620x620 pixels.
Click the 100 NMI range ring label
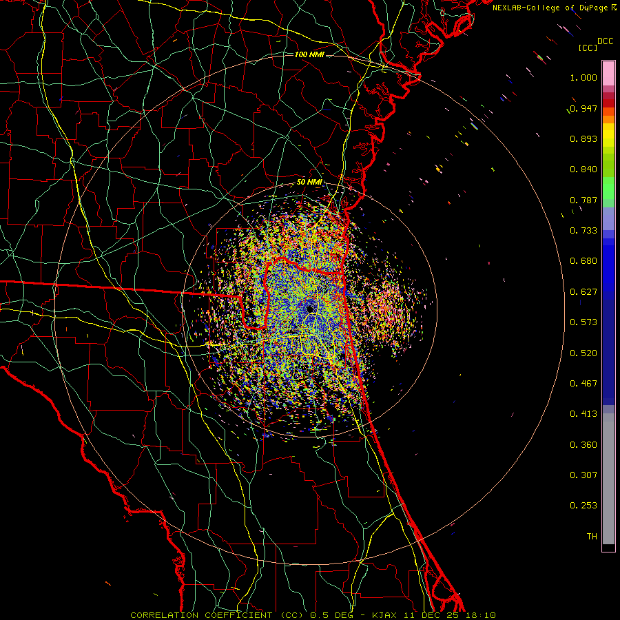(309, 54)
